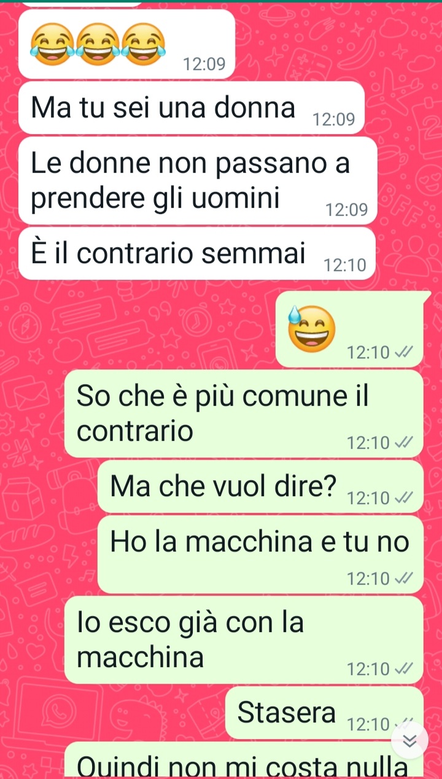
Task: Tap 12:09 timestamp on 'Ma tu sei una donna'
Action: [x=334, y=119]
